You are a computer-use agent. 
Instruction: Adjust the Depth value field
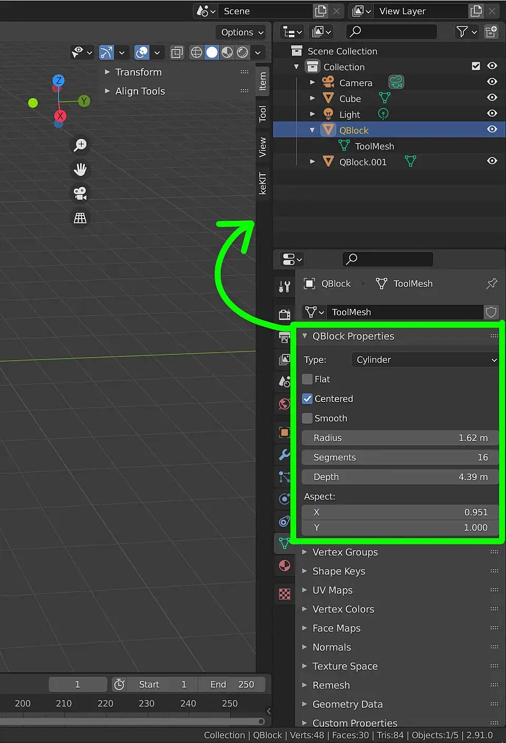(400, 477)
